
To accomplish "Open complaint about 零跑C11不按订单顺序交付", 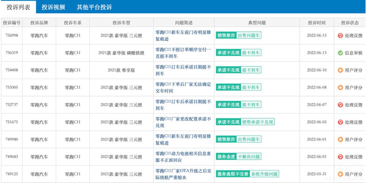I will [183, 53].
